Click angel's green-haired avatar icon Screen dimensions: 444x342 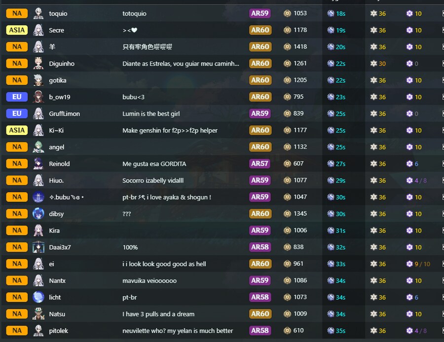click(38, 147)
